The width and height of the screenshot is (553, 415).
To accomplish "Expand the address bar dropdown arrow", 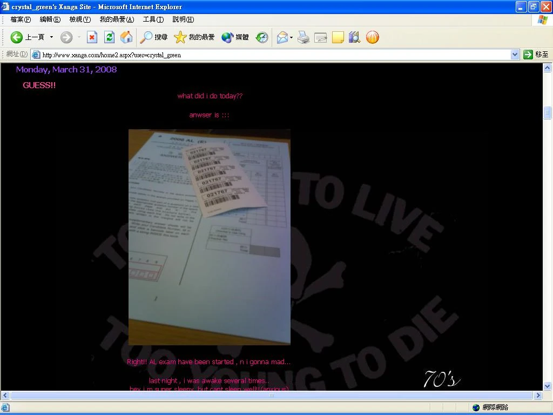I will point(515,55).
